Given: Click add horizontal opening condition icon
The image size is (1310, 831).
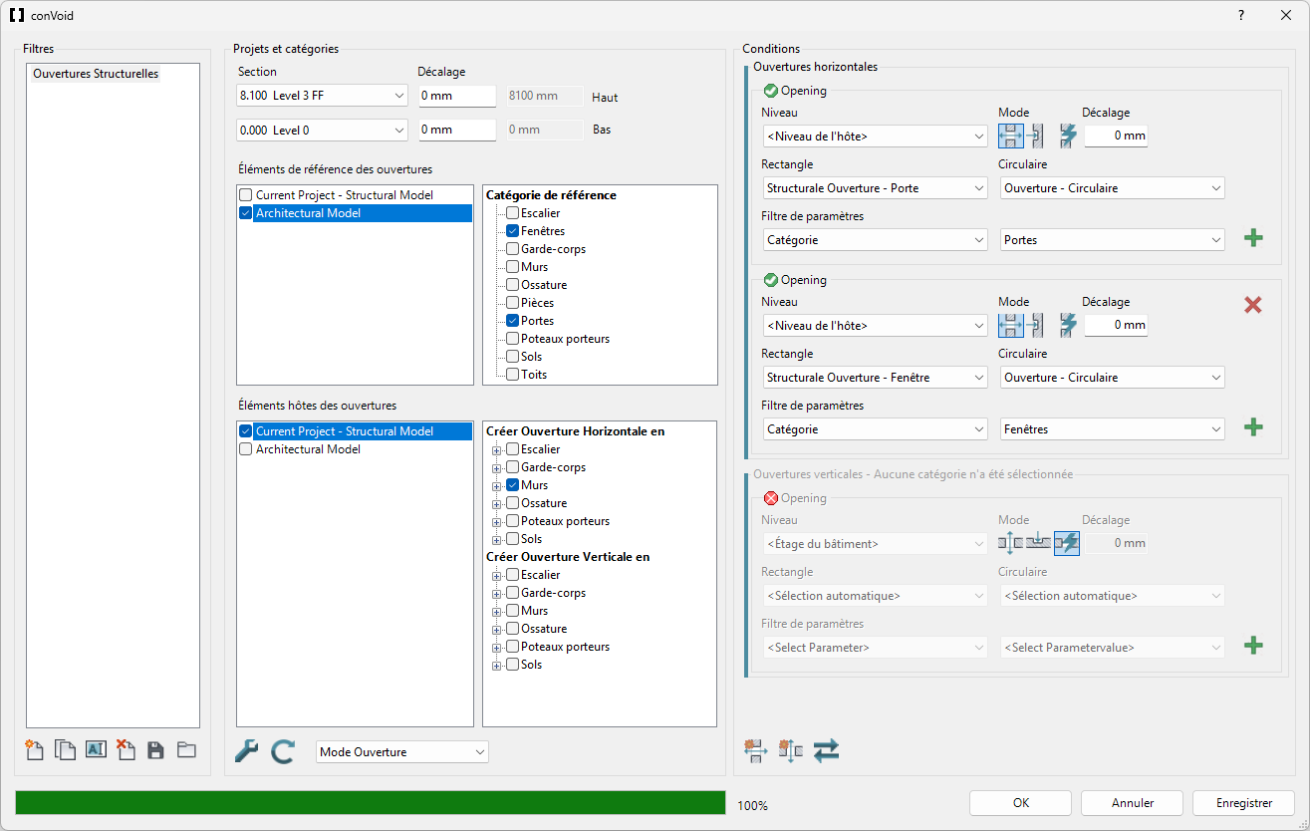Looking at the screenshot, I should click(x=755, y=751).
